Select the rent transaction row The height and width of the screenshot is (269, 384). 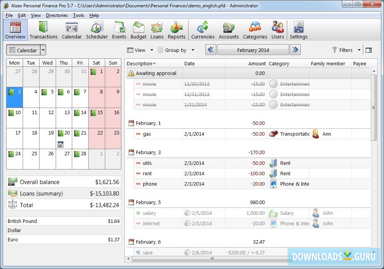point(252,173)
